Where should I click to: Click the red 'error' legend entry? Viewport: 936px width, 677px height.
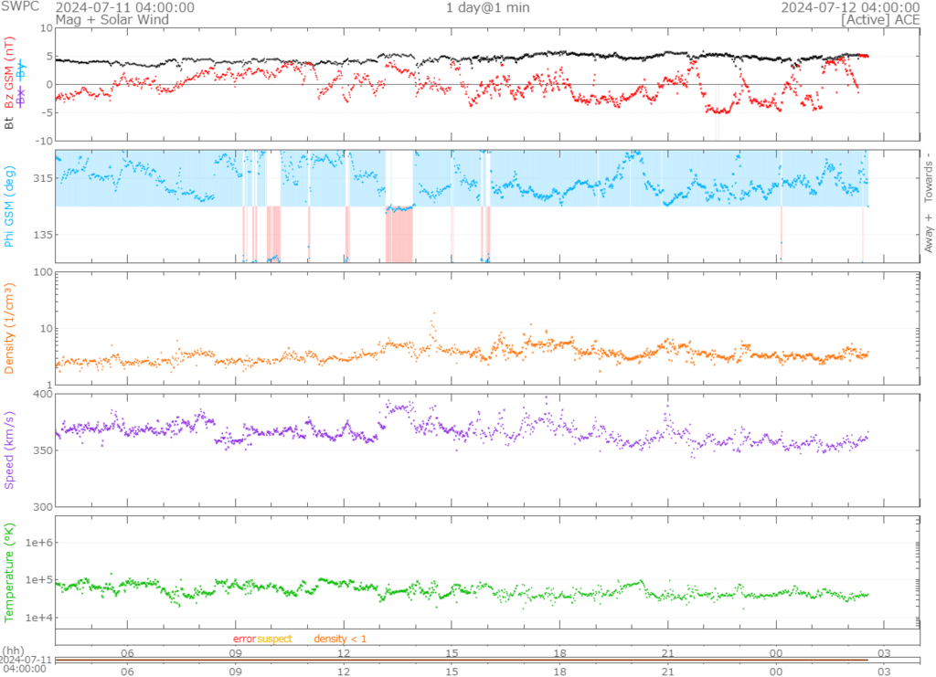(x=244, y=639)
